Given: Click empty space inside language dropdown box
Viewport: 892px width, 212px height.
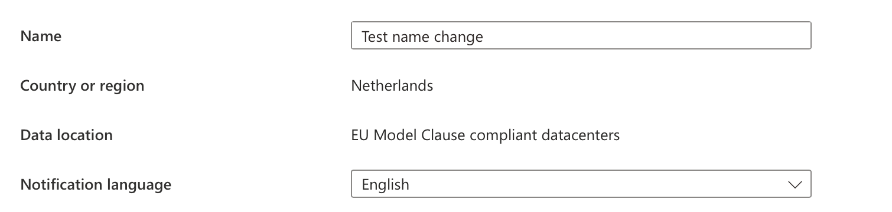Looking at the screenshot, I should (597, 184).
